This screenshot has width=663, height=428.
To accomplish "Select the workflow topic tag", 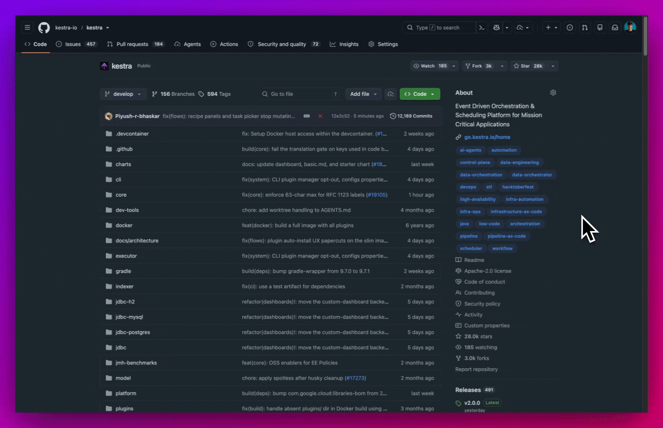I will pos(502,248).
